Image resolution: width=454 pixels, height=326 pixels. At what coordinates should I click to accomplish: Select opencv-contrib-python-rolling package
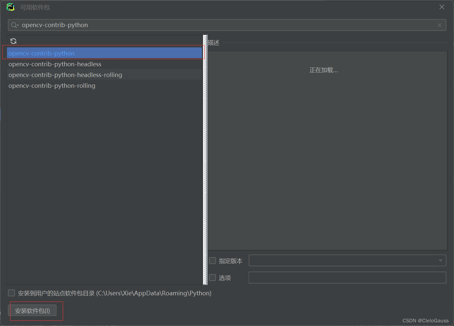click(x=105, y=85)
